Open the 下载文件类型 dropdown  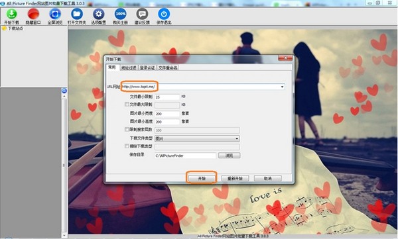197,138
